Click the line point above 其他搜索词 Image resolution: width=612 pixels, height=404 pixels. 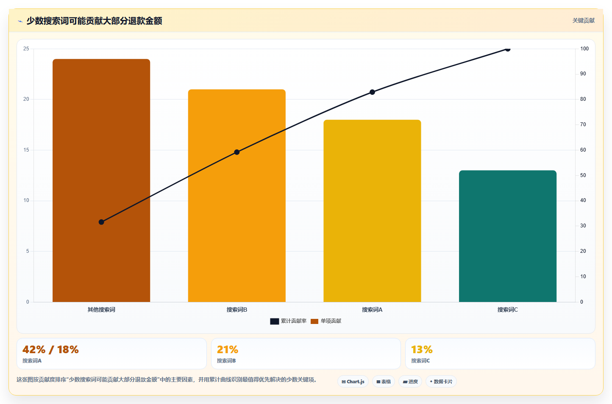[x=101, y=222]
